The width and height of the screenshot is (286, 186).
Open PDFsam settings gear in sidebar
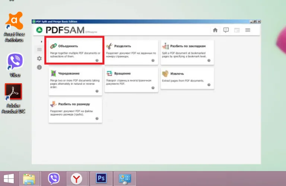click(x=39, y=58)
